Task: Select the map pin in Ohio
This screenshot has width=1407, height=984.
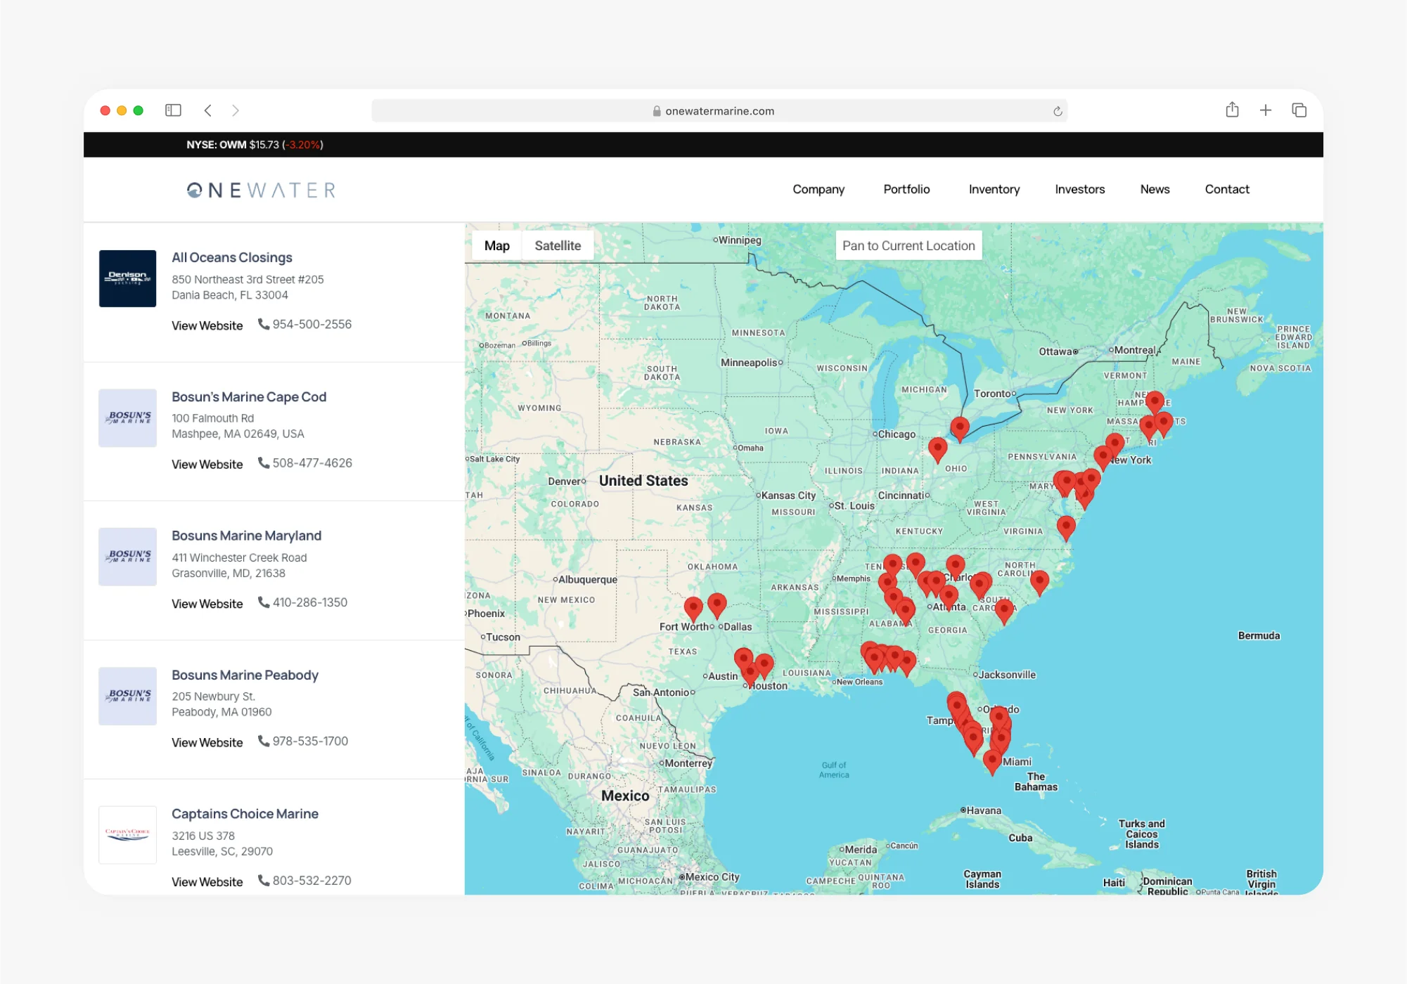Action: (937, 450)
